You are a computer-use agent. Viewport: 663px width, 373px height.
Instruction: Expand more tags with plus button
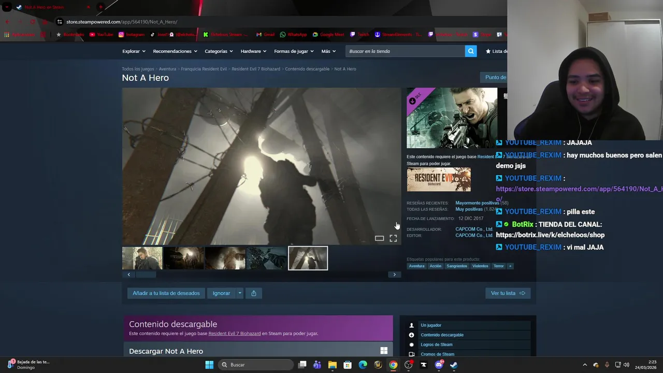coord(510,266)
